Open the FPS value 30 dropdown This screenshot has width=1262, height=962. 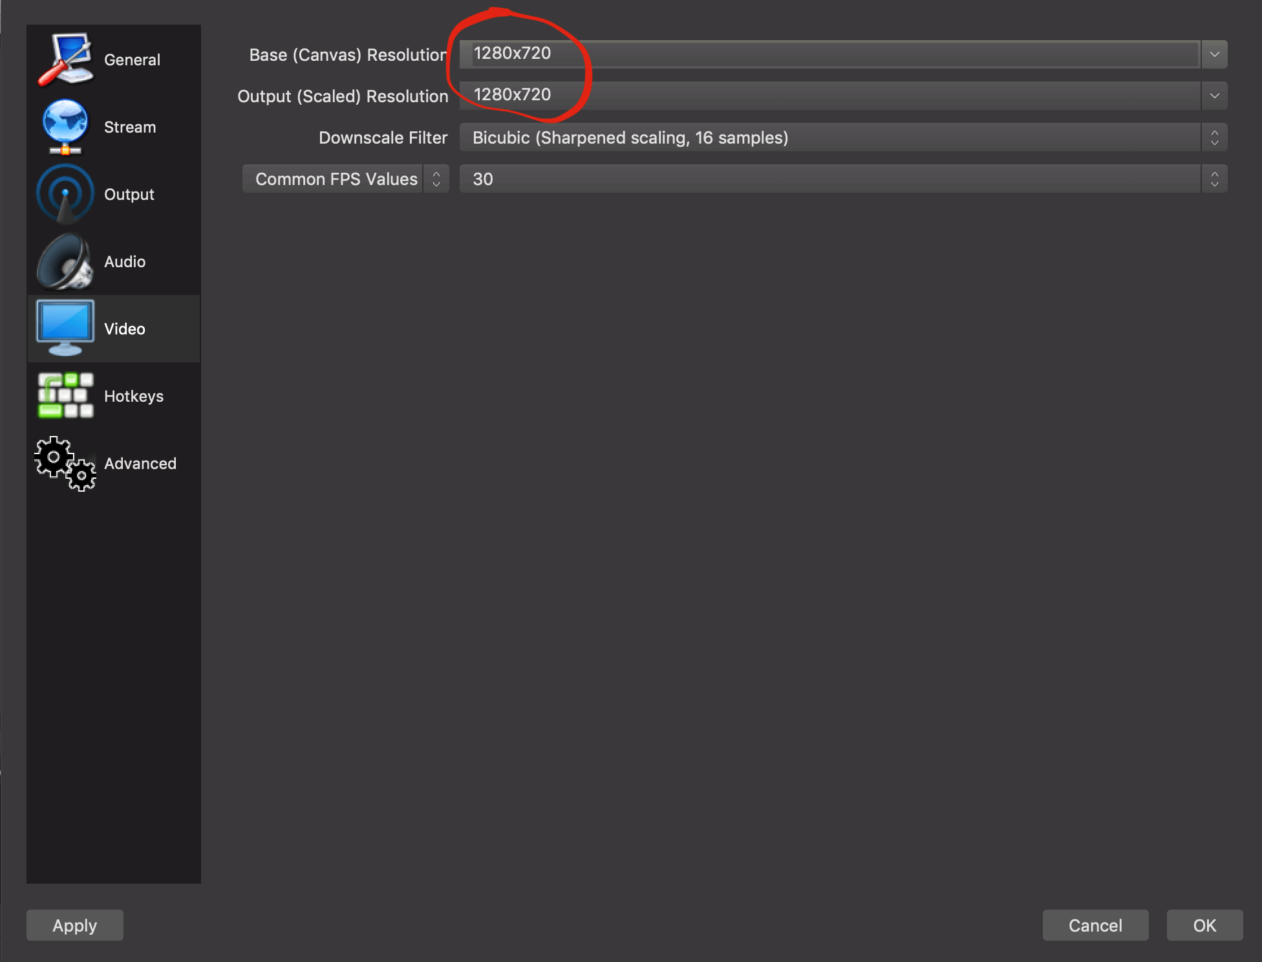tap(842, 179)
